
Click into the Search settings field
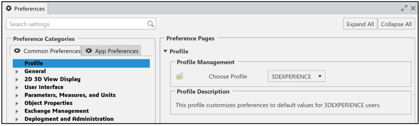click(x=76, y=24)
